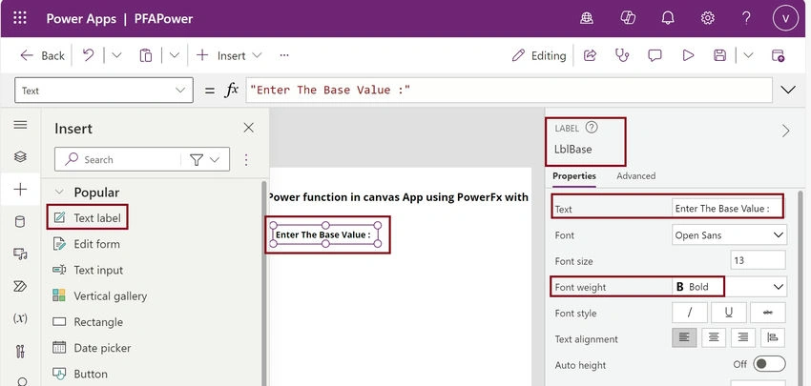Screen dimensions: 811x386
Task: Collapse the properties pane chevron
Action: [785, 131]
